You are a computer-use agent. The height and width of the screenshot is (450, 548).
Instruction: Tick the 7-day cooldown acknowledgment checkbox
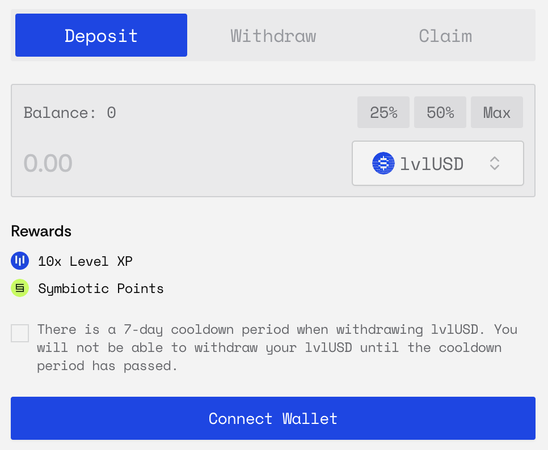coord(20,333)
